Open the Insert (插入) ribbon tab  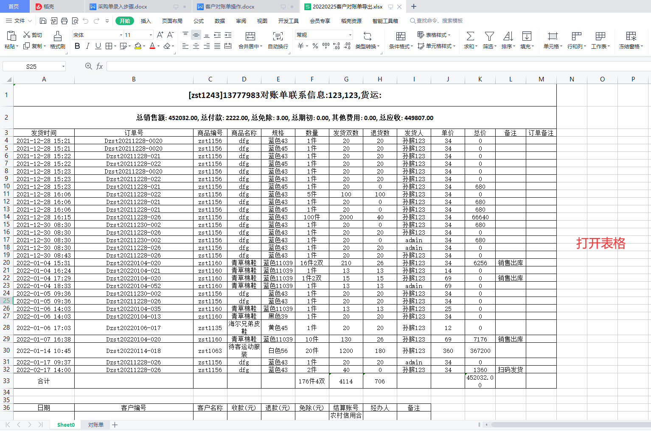pyautogui.click(x=146, y=21)
